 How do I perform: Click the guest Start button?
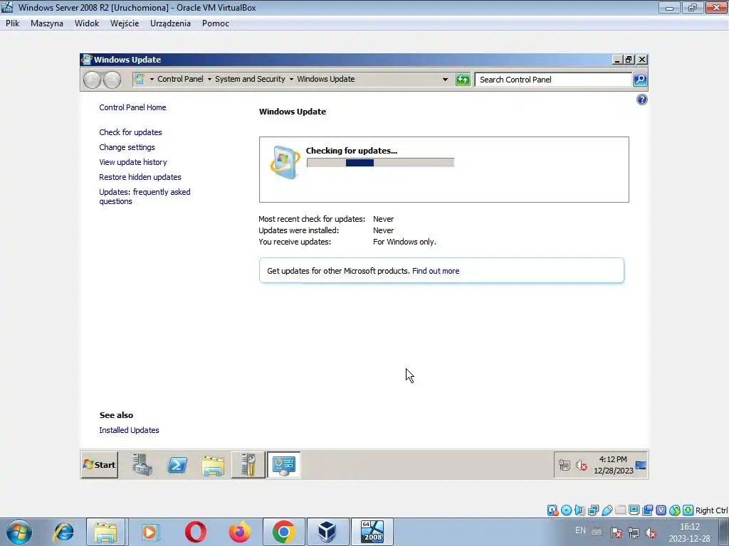(100, 465)
